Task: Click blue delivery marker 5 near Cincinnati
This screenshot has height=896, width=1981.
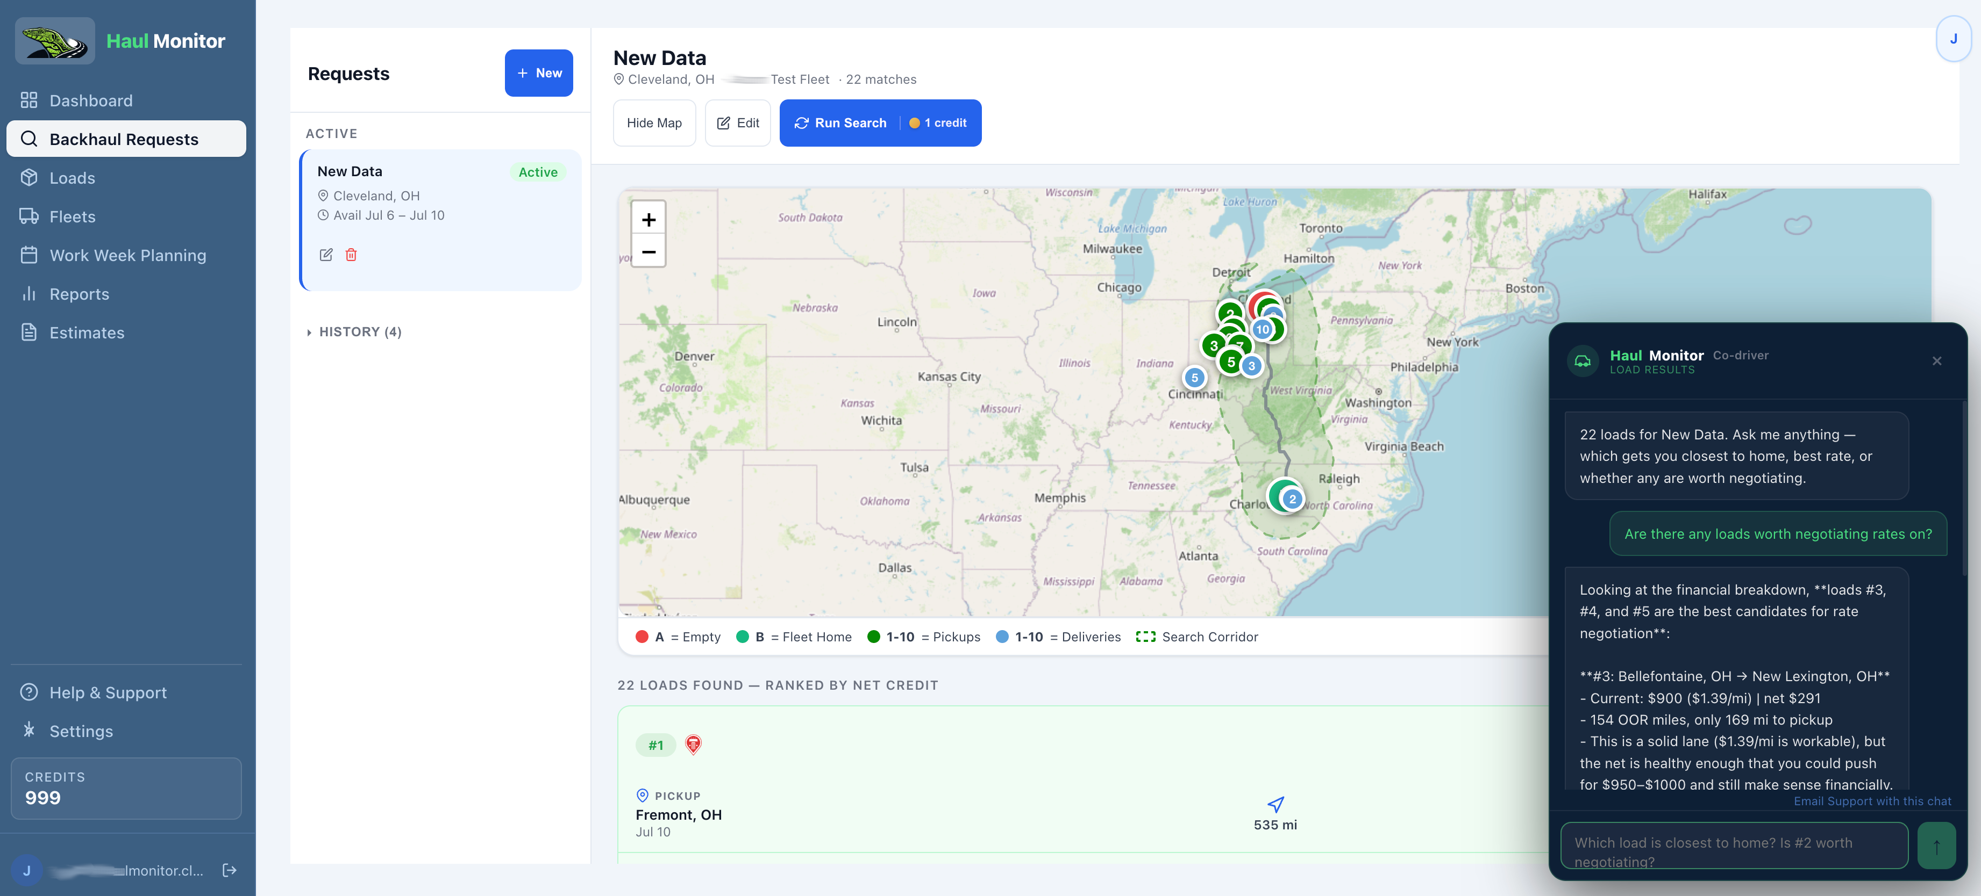Action: [1194, 377]
